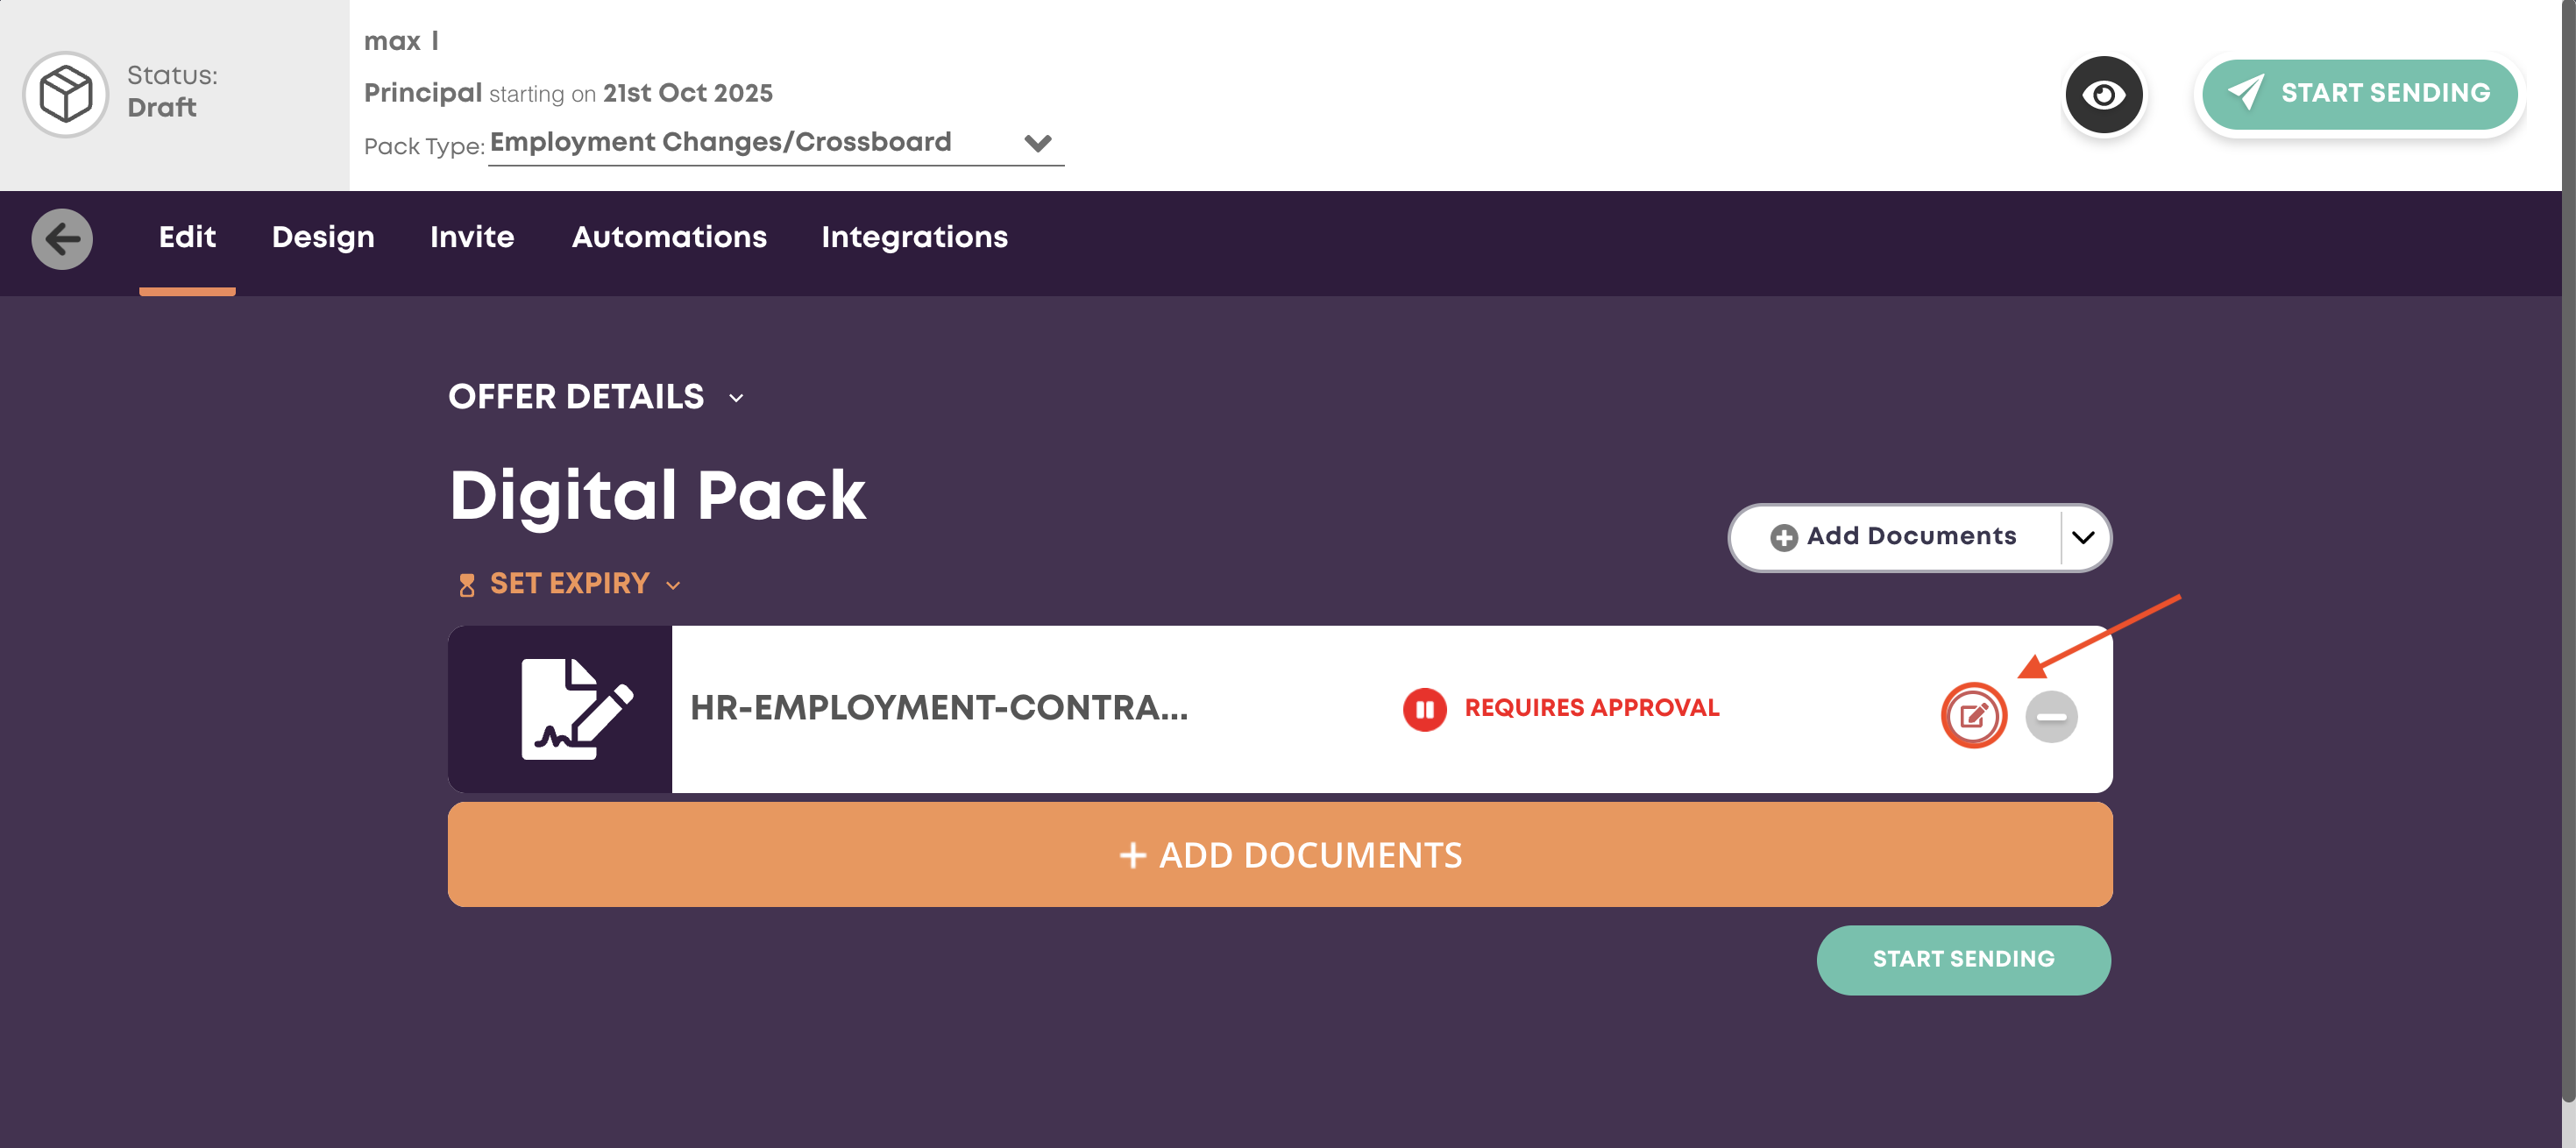Click the package box status icon
This screenshot has width=2576, height=1148.
point(66,94)
